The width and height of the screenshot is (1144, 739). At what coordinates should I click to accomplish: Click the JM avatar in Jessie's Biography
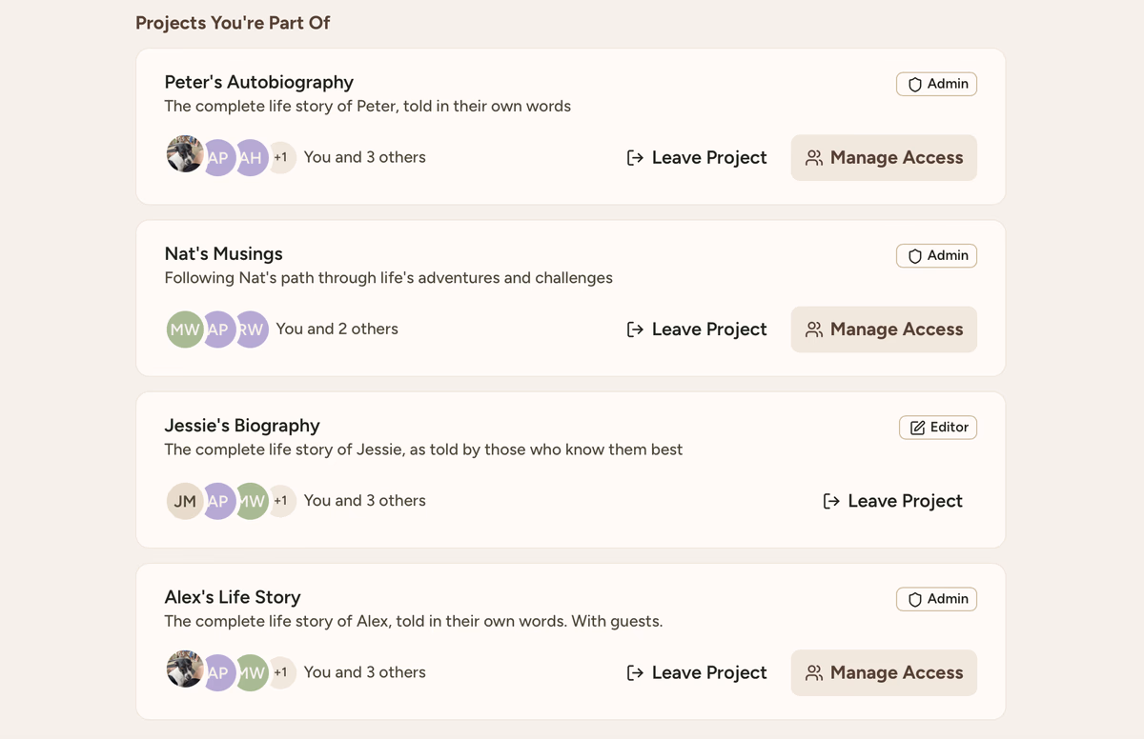point(183,501)
